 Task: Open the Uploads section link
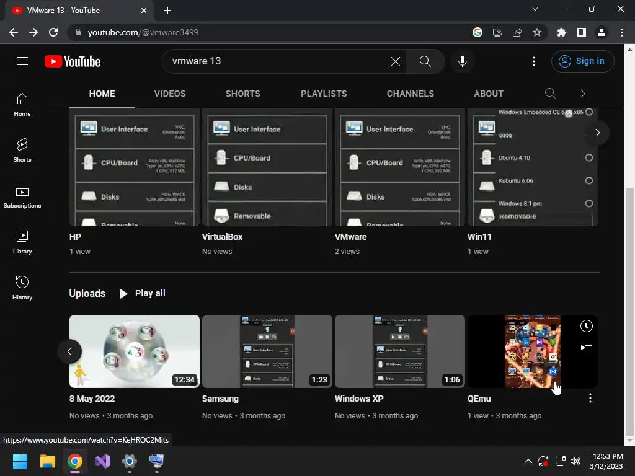click(87, 293)
